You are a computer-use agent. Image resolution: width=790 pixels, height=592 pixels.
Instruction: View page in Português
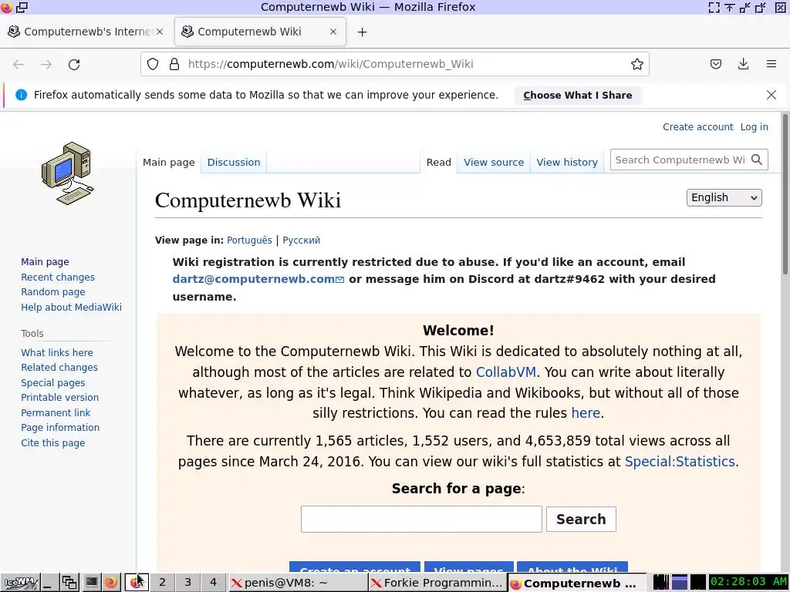point(249,240)
